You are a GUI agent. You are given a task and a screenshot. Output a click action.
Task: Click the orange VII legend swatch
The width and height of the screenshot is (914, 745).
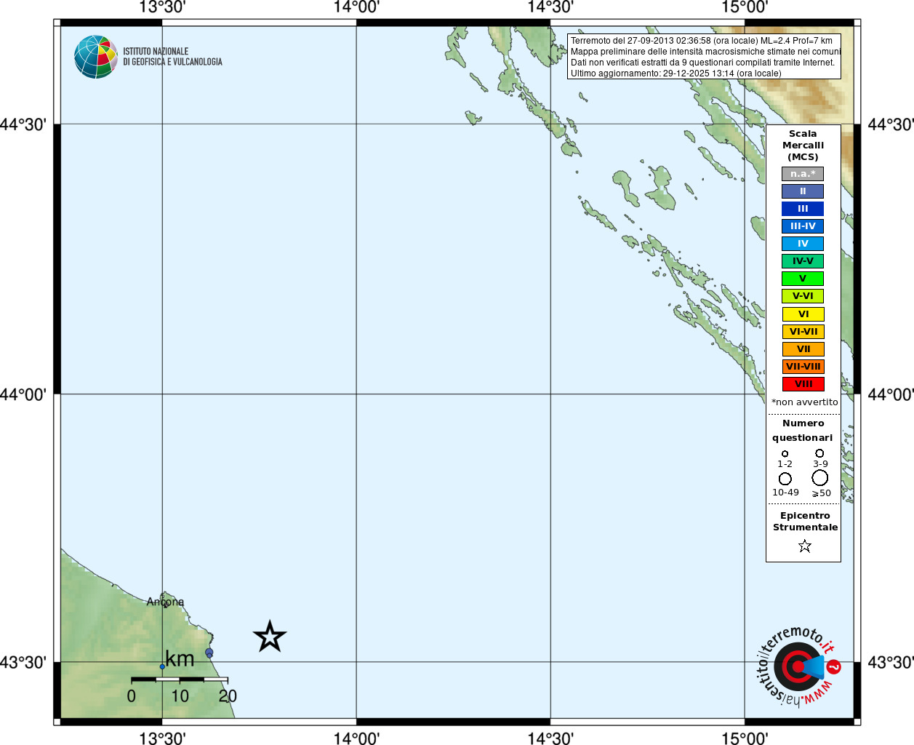point(803,349)
